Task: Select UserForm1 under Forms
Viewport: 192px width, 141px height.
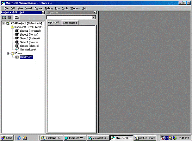Action: [27, 57]
